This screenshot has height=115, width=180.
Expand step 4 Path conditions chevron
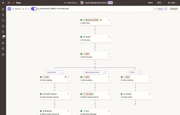[68, 80]
